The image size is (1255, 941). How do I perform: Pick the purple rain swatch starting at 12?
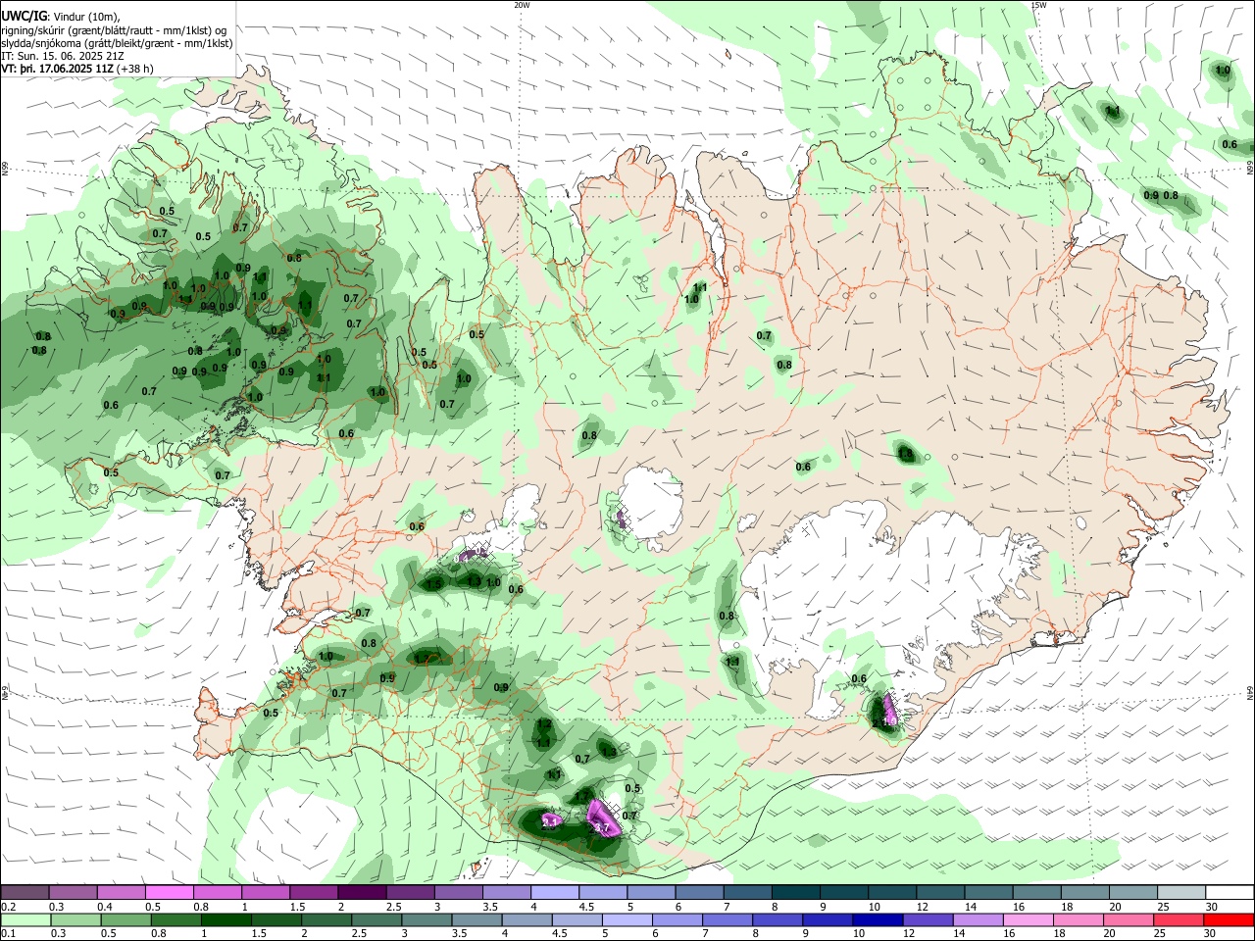[928, 919]
